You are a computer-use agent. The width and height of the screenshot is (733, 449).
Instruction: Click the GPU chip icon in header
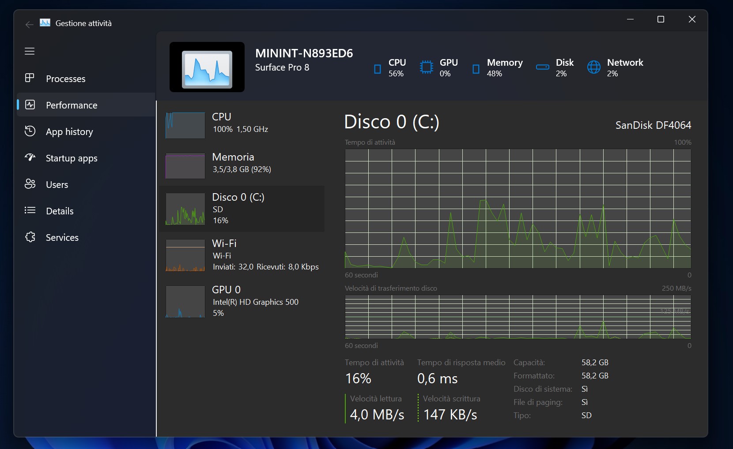[426, 67]
